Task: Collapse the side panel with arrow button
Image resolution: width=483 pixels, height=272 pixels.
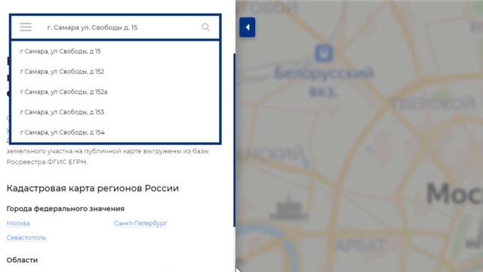Action: pyautogui.click(x=247, y=27)
